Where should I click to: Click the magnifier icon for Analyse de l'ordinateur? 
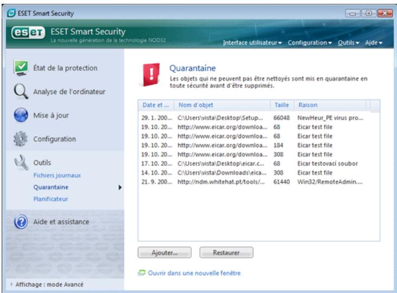tap(21, 91)
